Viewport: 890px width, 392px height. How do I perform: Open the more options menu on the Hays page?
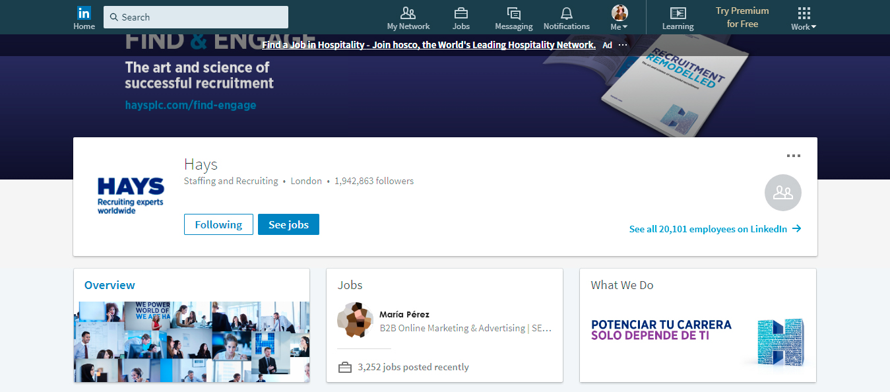pos(794,156)
